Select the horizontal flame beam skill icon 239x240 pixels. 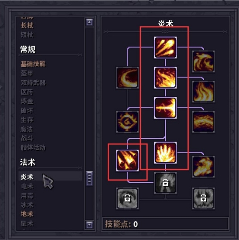click(165, 108)
